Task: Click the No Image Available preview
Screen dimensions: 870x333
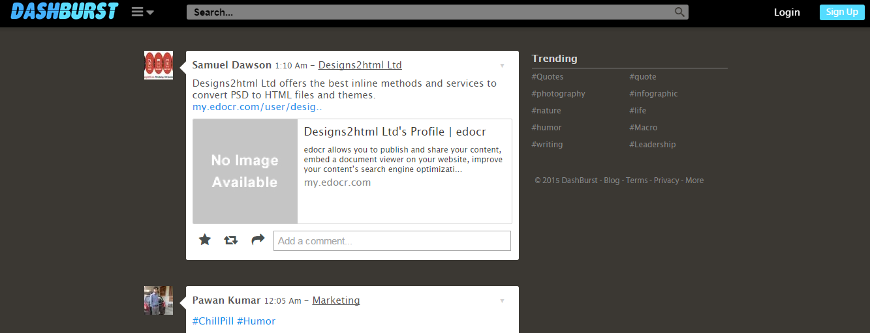Action: click(x=245, y=171)
